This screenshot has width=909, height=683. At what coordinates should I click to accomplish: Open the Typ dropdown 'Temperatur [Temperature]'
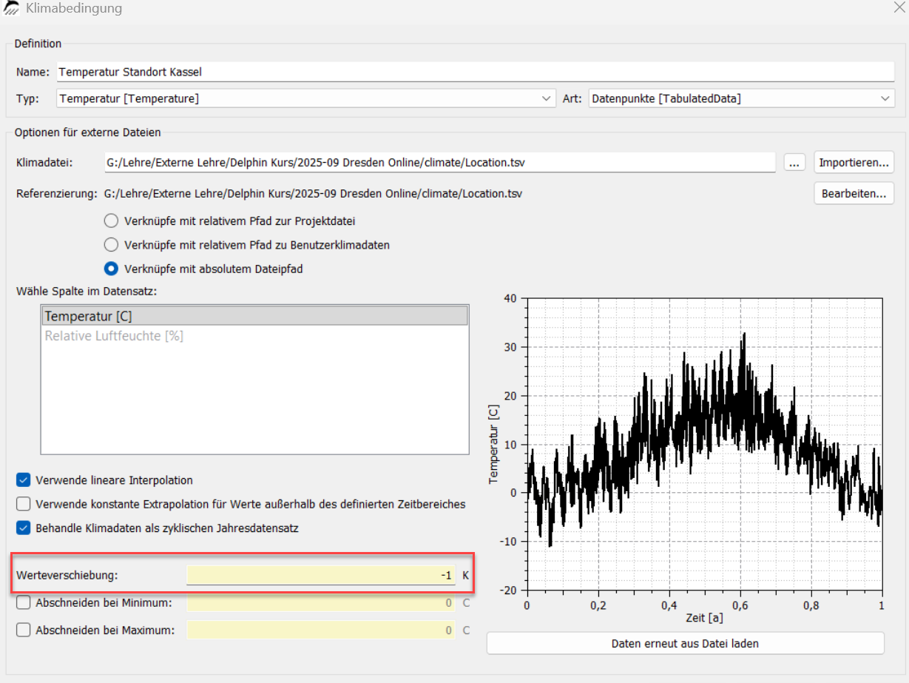coord(305,98)
